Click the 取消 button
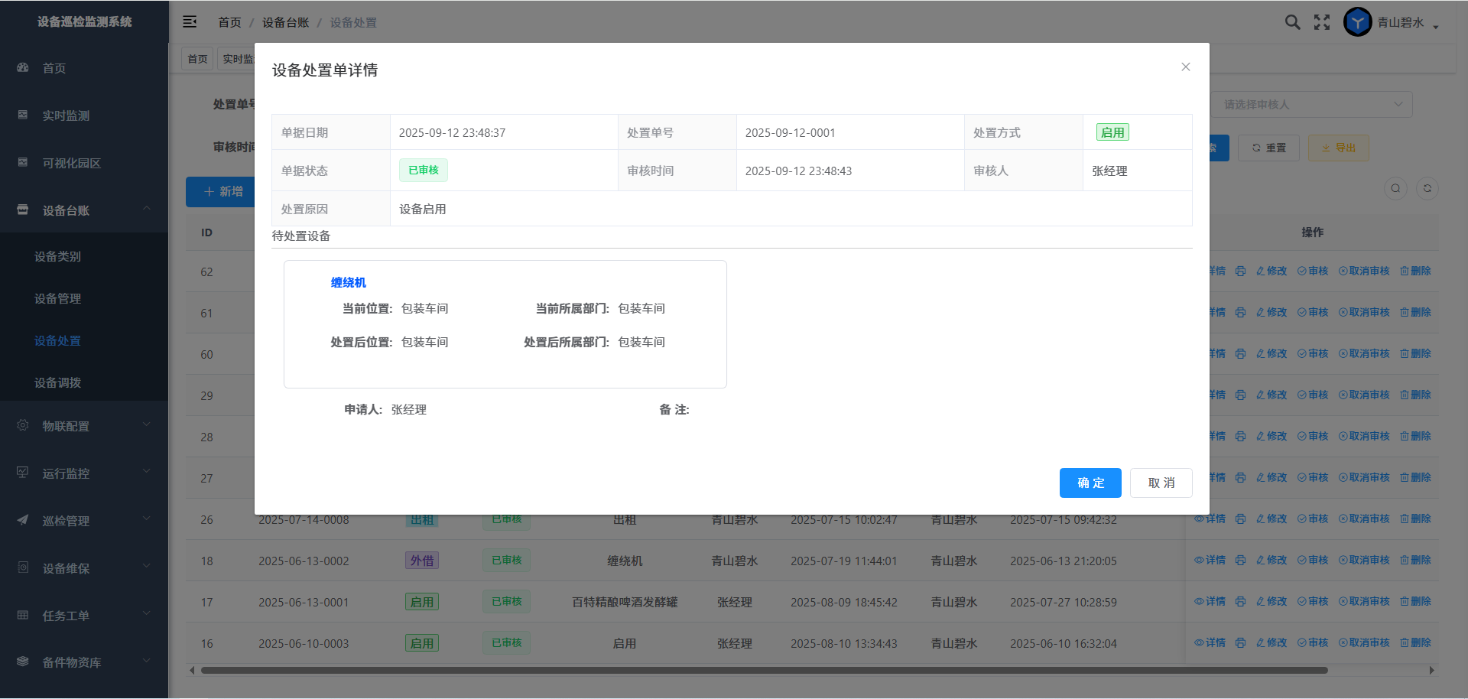The image size is (1468, 699). [1161, 483]
